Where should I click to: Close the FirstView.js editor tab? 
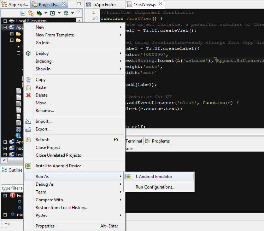click(x=160, y=4)
